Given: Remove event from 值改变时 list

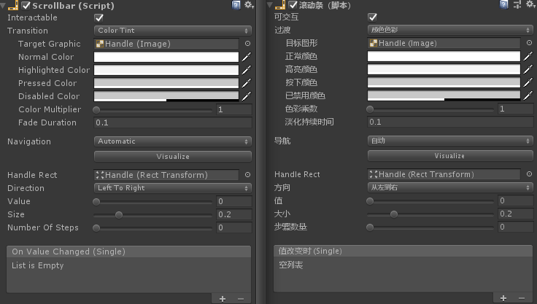Looking at the screenshot, I should tap(522, 298).
